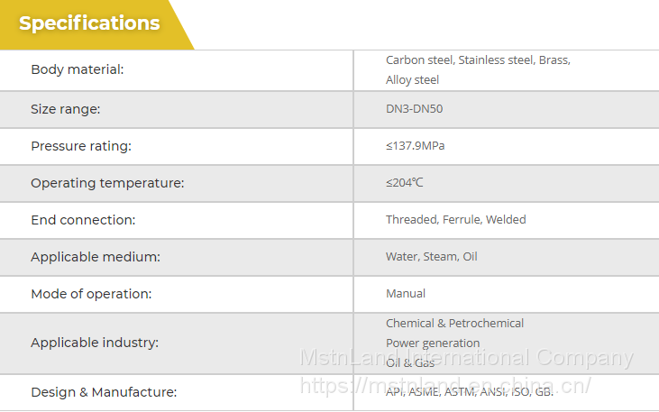Open the mstnland.cn.china.cn watermark URL
659x412 pixels.
(444, 386)
